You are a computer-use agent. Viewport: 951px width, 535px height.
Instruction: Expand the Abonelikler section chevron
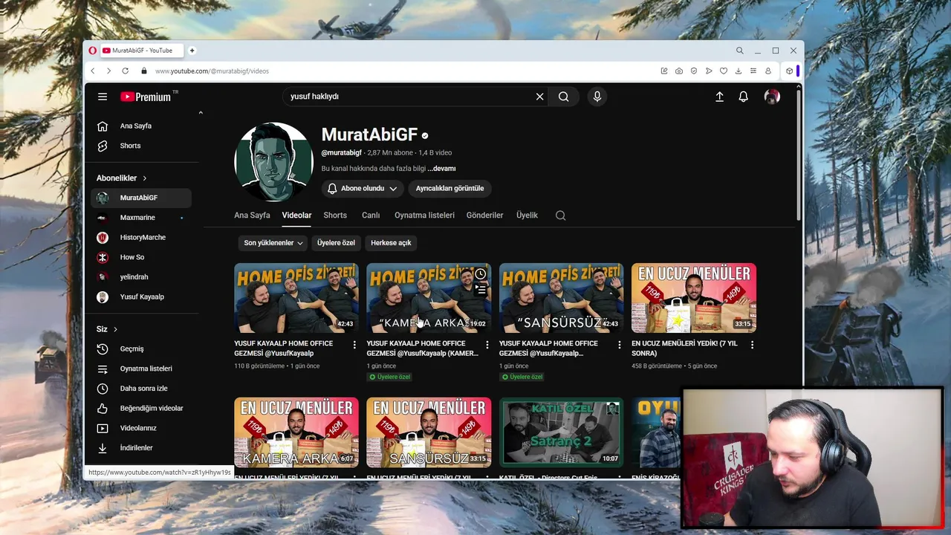(145, 178)
